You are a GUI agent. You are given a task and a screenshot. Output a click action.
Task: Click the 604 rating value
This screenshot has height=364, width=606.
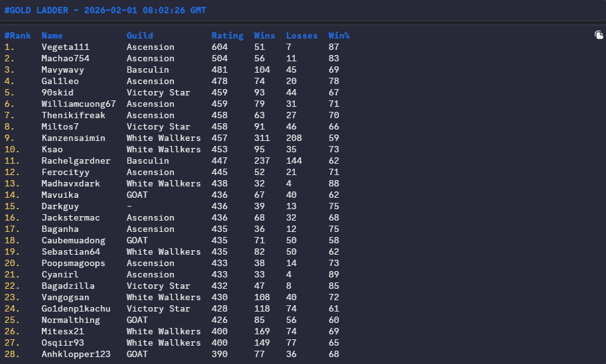220,47
